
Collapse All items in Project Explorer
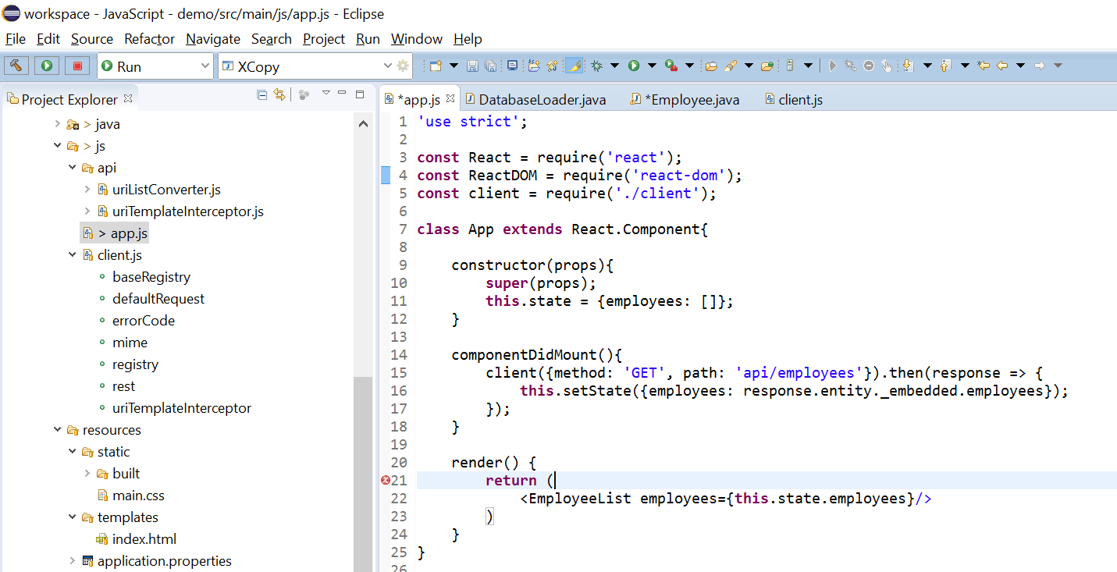(x=262, y=93)
